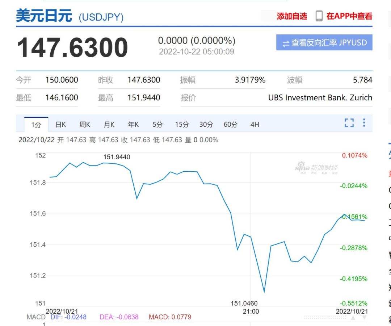Open the 月K chart tab
391x326 pixels.
(x=109, y=125)
